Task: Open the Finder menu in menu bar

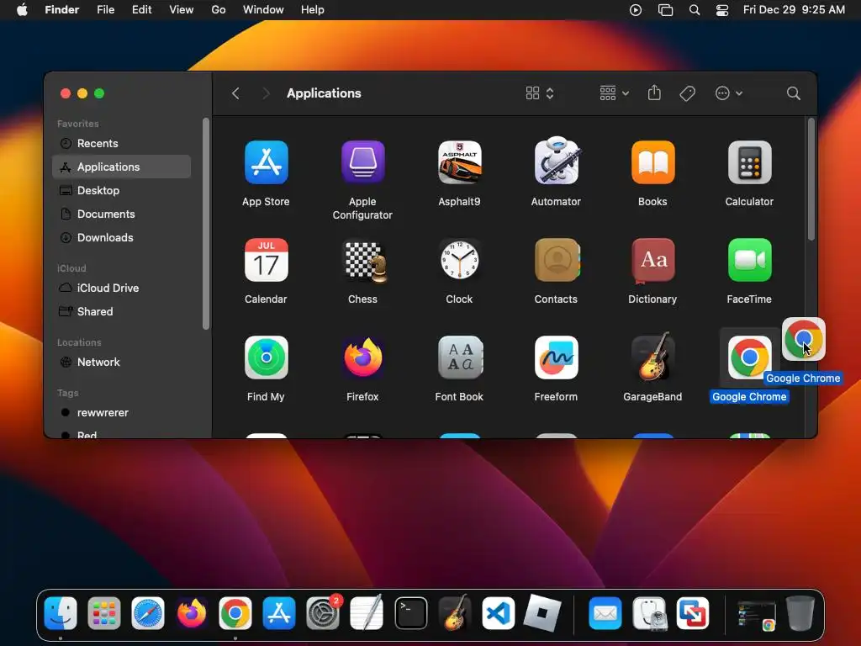Action: tap(62, 9)
